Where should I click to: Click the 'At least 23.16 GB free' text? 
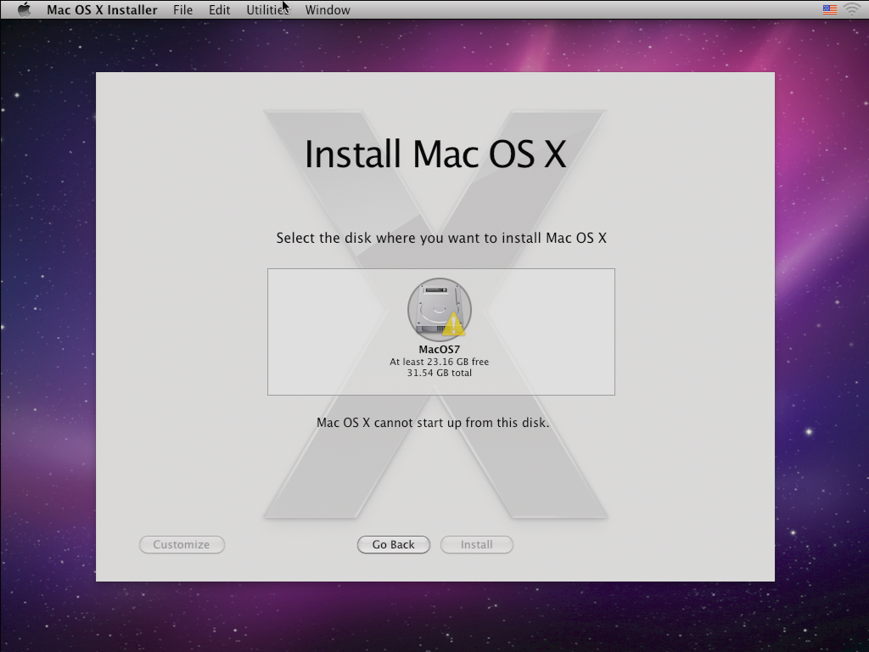tap(440, 362)
